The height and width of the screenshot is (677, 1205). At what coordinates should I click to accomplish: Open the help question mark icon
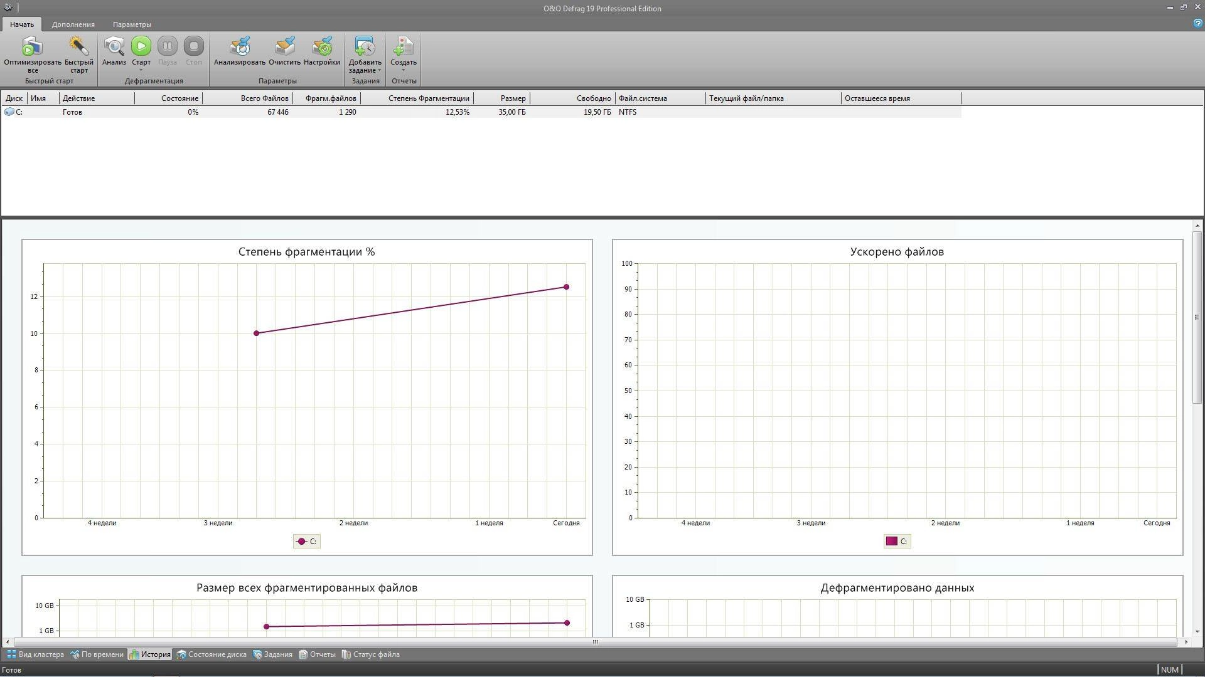1197,23
